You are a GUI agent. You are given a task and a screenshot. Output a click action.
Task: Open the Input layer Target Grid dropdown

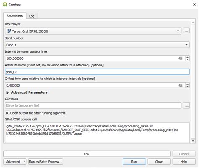[x=93, y=31]
